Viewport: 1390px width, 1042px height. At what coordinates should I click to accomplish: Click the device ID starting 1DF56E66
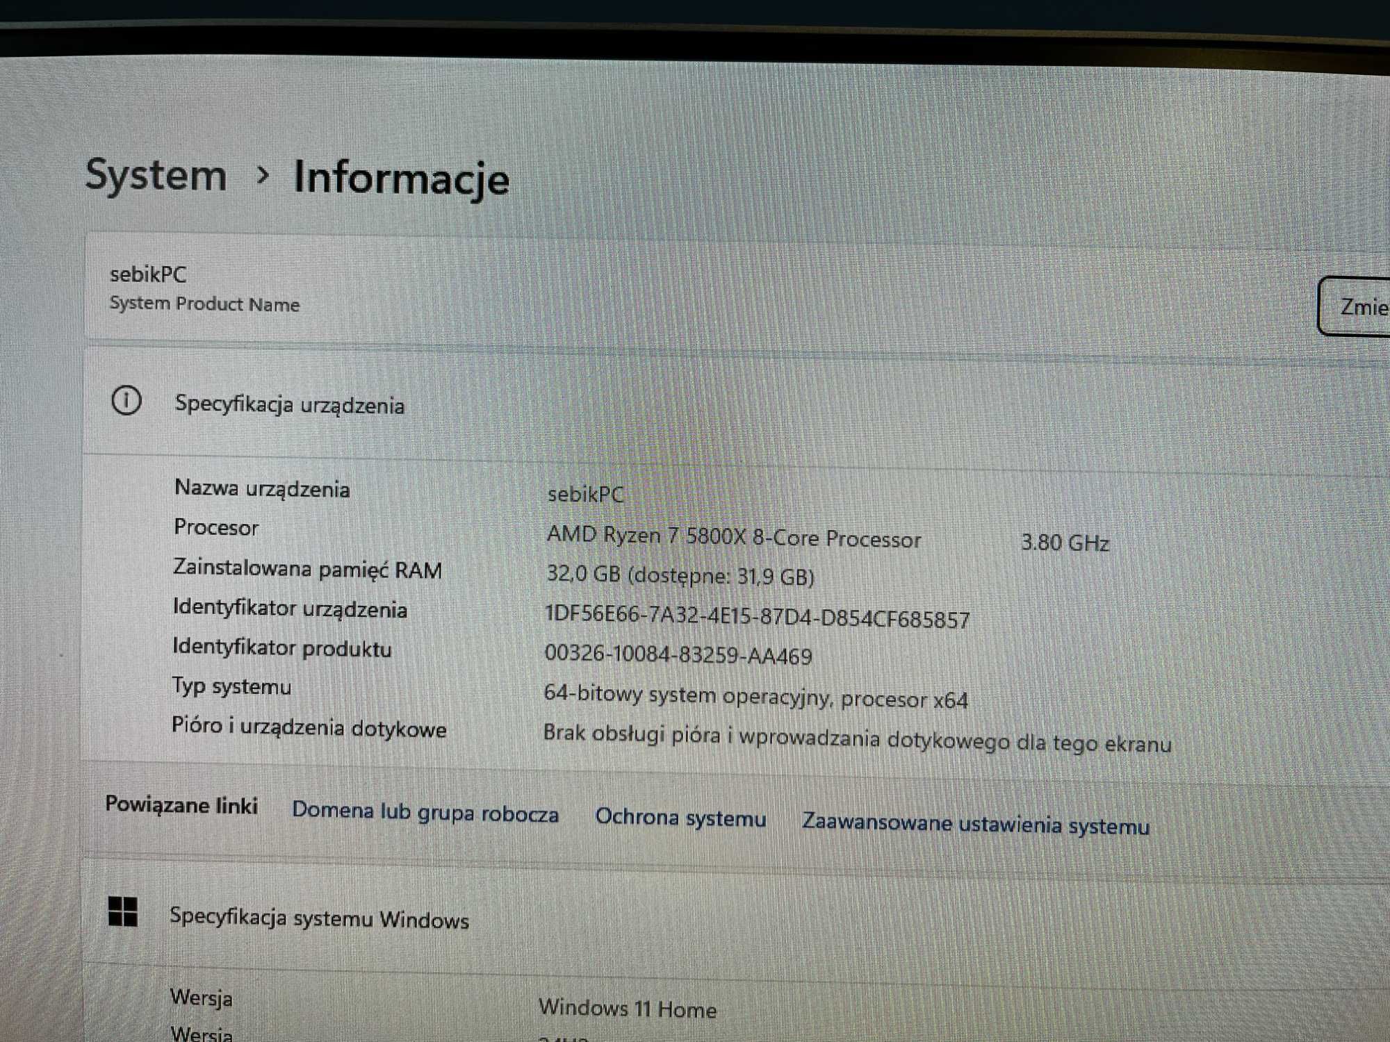[757, 617]
